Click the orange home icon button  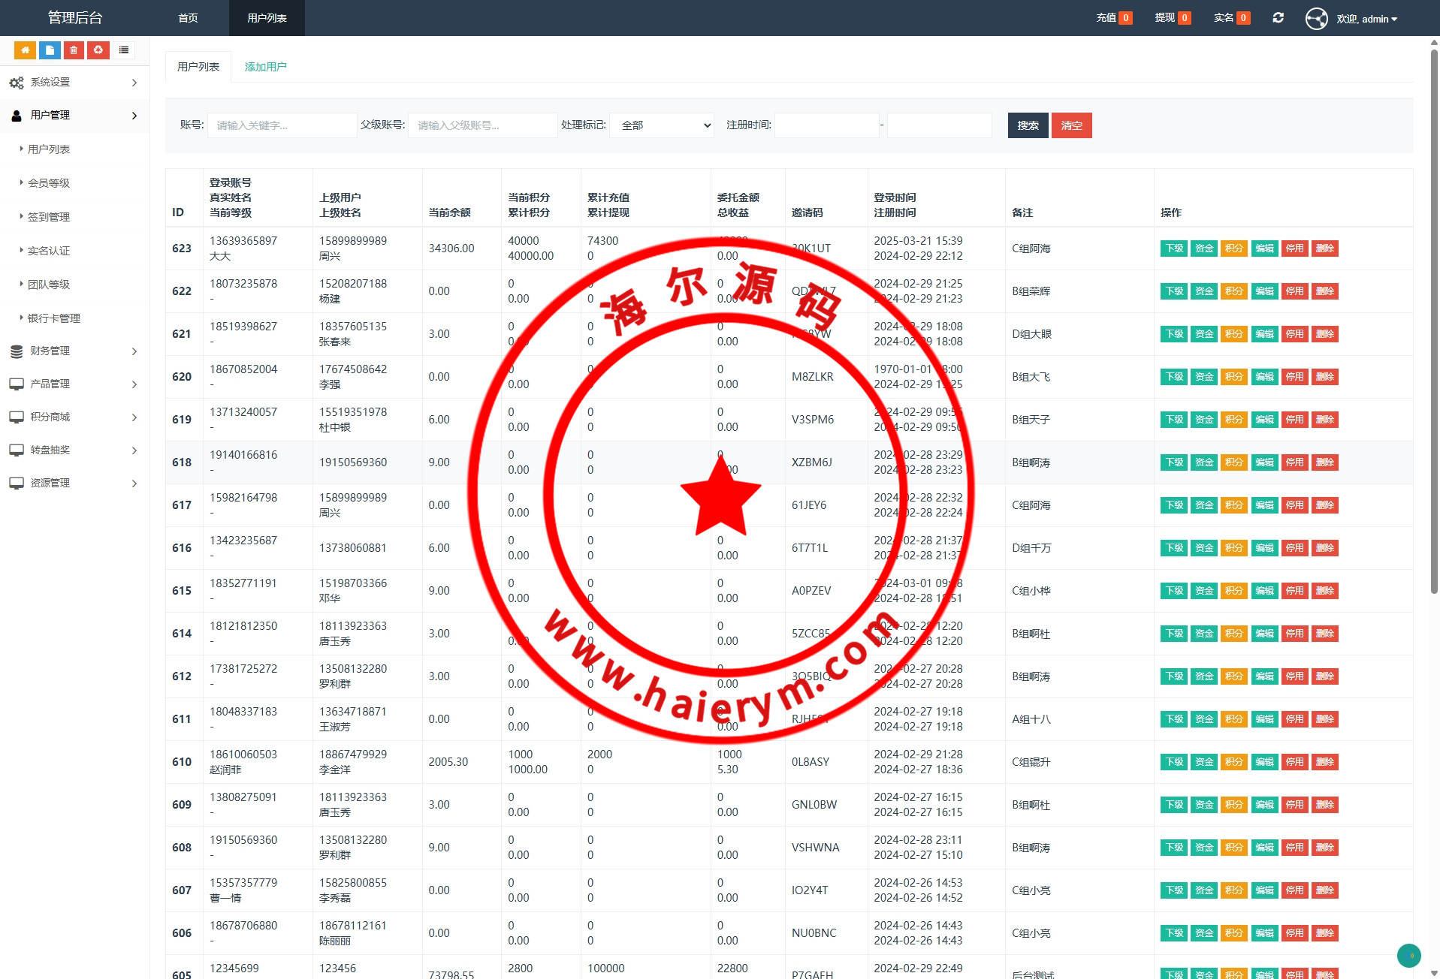tap(25, 50)
